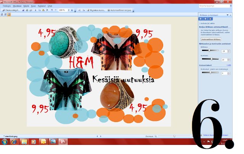Viewport: 244px width, 154px height.
Task: Click the edited H&M picture in the viewer
Action: [x=99, y=75]
